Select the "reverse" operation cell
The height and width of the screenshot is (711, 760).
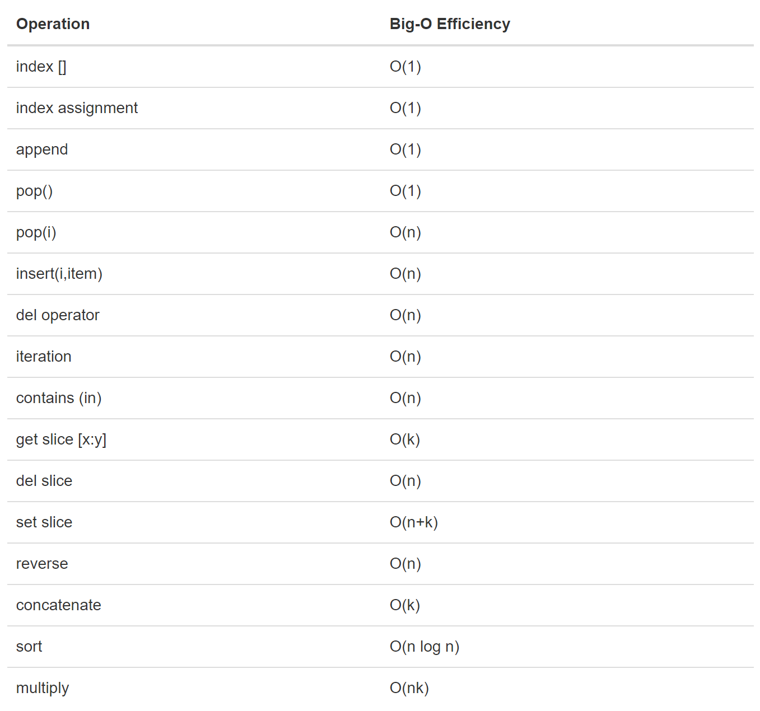pyautogui.click(x=42, y=564)
